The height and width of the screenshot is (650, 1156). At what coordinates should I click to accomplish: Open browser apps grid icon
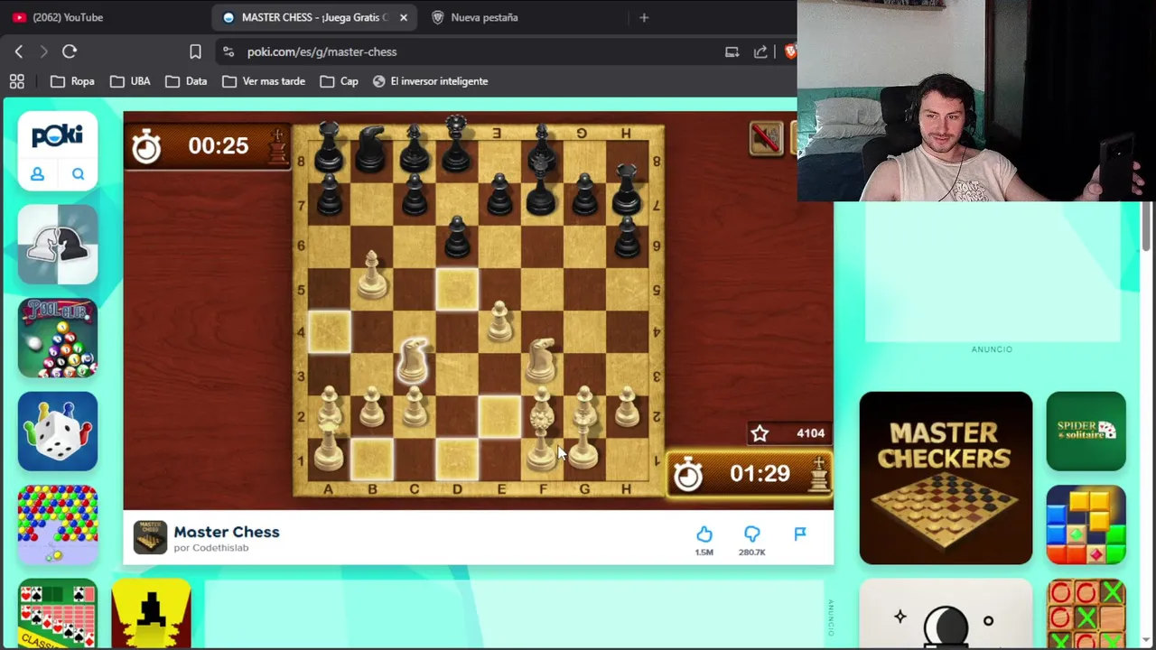(16, 81)
